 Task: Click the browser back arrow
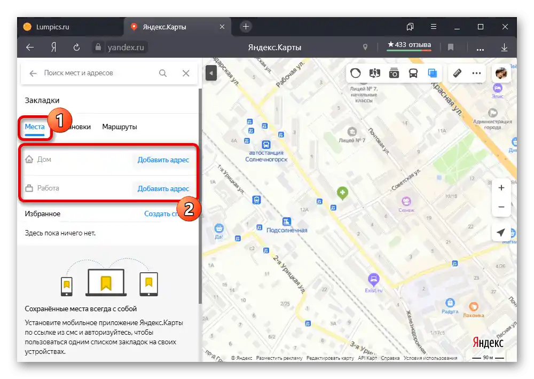pyautogui.click(x=30, y=48)
